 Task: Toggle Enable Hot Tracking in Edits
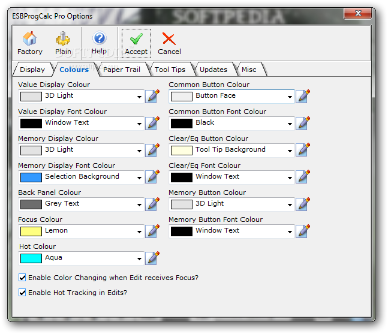point(22,293)
